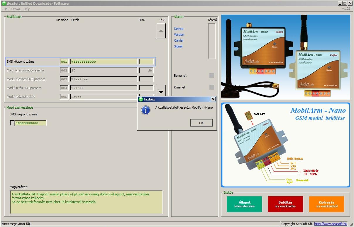Click the Device status label
Image resolution: width=354 pixels, height=227 pixels.
179,29
